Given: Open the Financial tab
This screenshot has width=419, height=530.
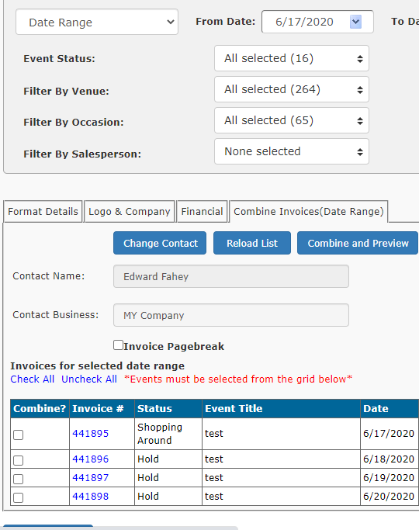Looking at the screenshot, I should click(202, 212).
